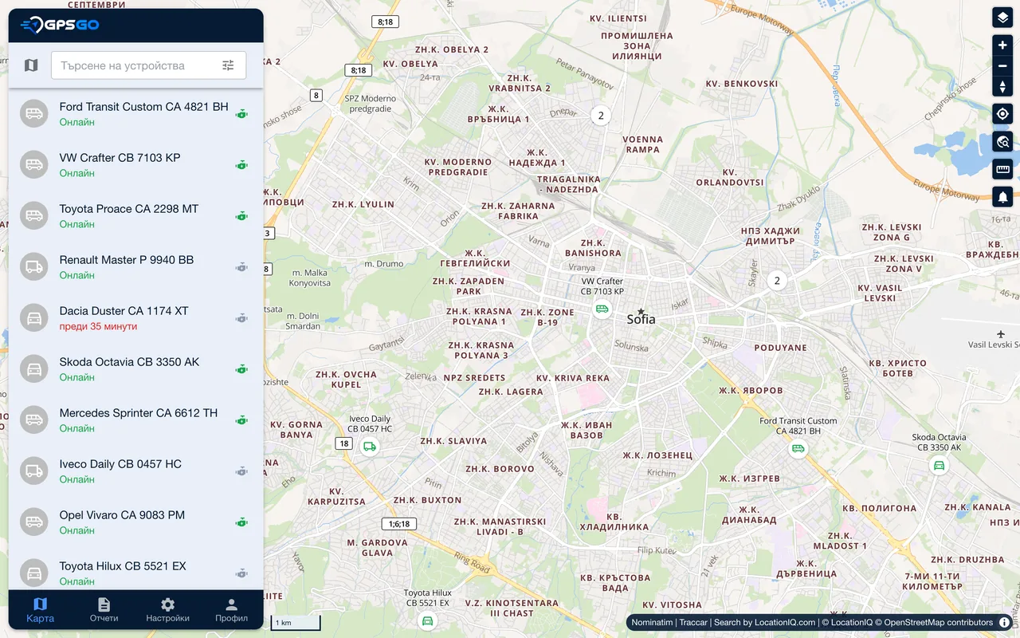Open the Настройки tab

(x=167, y=610)
